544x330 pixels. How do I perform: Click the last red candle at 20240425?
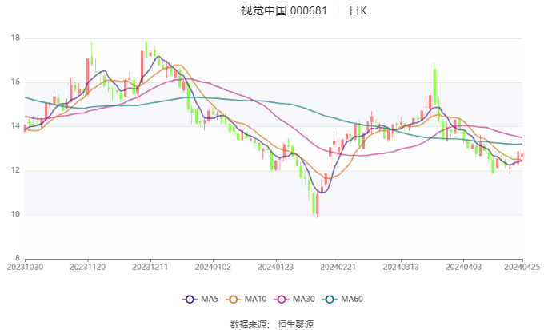click(x=522, y=156)
